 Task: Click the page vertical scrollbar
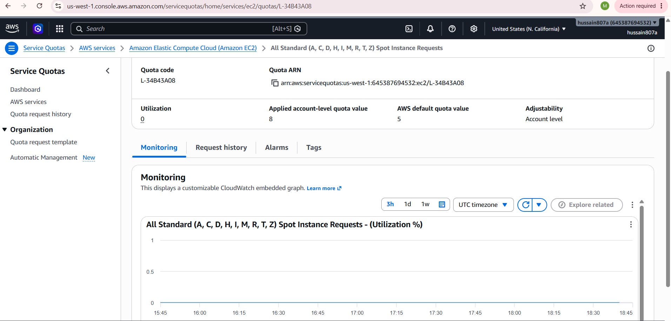click(x=668, y=179)
